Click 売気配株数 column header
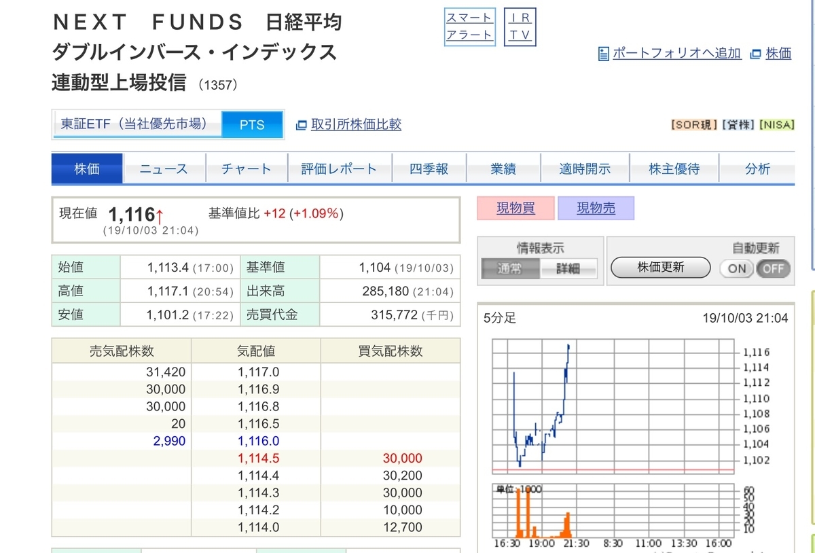The image size is (815, 553). (122, 351)
